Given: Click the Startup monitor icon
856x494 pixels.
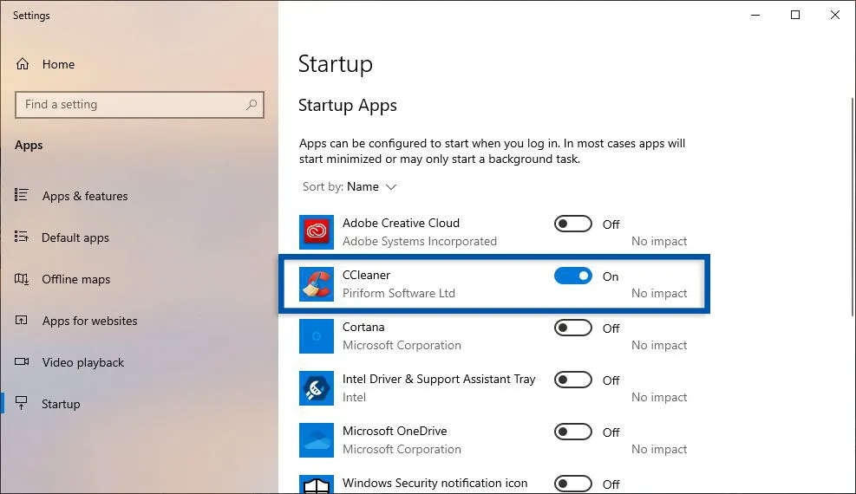Looking at the screenshot, I should coord(22,403).
